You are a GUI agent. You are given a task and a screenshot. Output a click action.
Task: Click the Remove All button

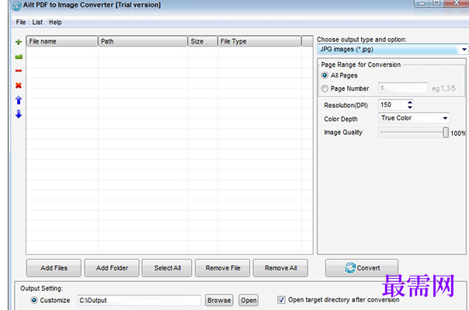click(x=280, y=268)
